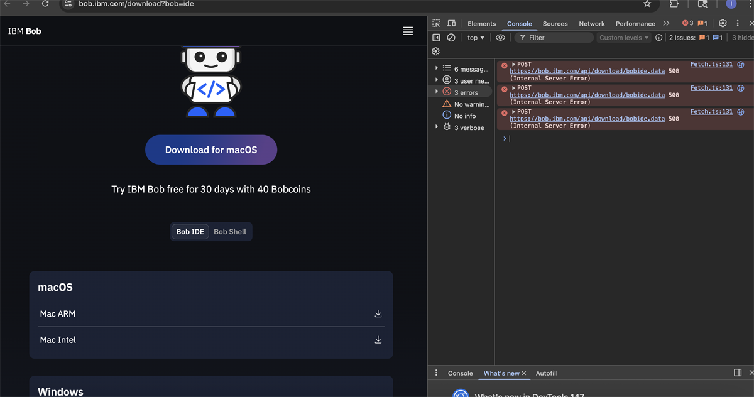The image size is (754, 397).
Task: Click the red error count badge
Action: click(x=688, y=23)
